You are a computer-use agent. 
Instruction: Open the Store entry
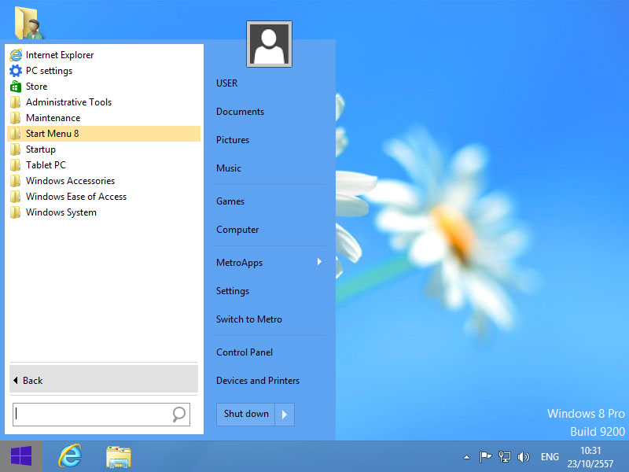[x=104, y=87]
